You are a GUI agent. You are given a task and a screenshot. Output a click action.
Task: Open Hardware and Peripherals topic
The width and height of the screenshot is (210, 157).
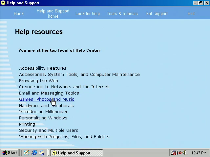coord(46,105)
